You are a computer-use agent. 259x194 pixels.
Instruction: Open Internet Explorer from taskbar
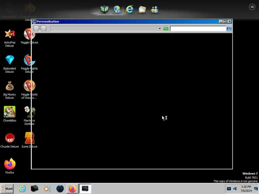(22, 188)
